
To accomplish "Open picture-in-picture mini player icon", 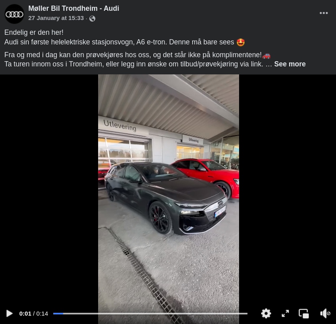I will coord(304,314).
